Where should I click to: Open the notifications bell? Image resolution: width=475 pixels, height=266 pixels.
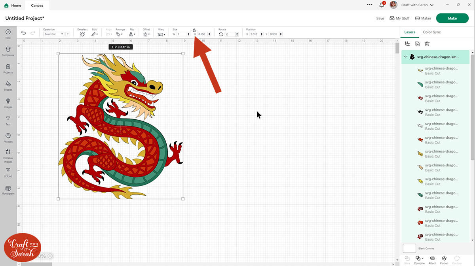382,5
